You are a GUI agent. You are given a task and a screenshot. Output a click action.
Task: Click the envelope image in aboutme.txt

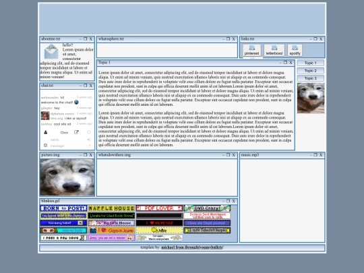point(51,51)
